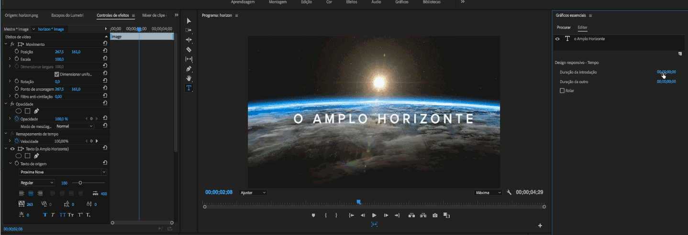The image size is (688, 235).
Task: Click the Extract button
Action: pos(423,215)
